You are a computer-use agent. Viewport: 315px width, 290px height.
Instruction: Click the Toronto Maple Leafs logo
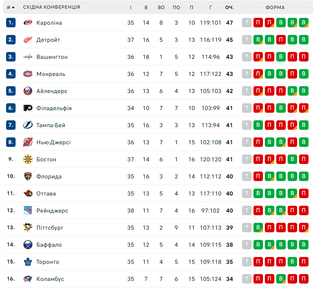point(28,262)
